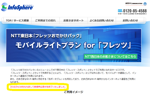Open the よくあるお問い合わせ menu tab

pyautogui.click(x=102, y=20)
